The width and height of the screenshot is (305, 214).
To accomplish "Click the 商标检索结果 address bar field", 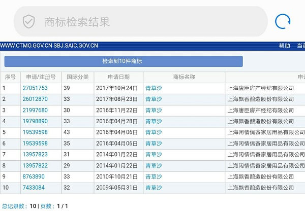I will [x=140, y=21].
